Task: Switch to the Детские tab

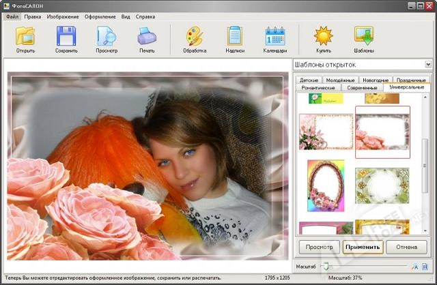Action: [x=309, y=80]
